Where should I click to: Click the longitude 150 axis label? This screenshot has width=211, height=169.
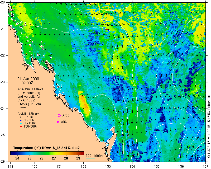(x=35, y=167)
